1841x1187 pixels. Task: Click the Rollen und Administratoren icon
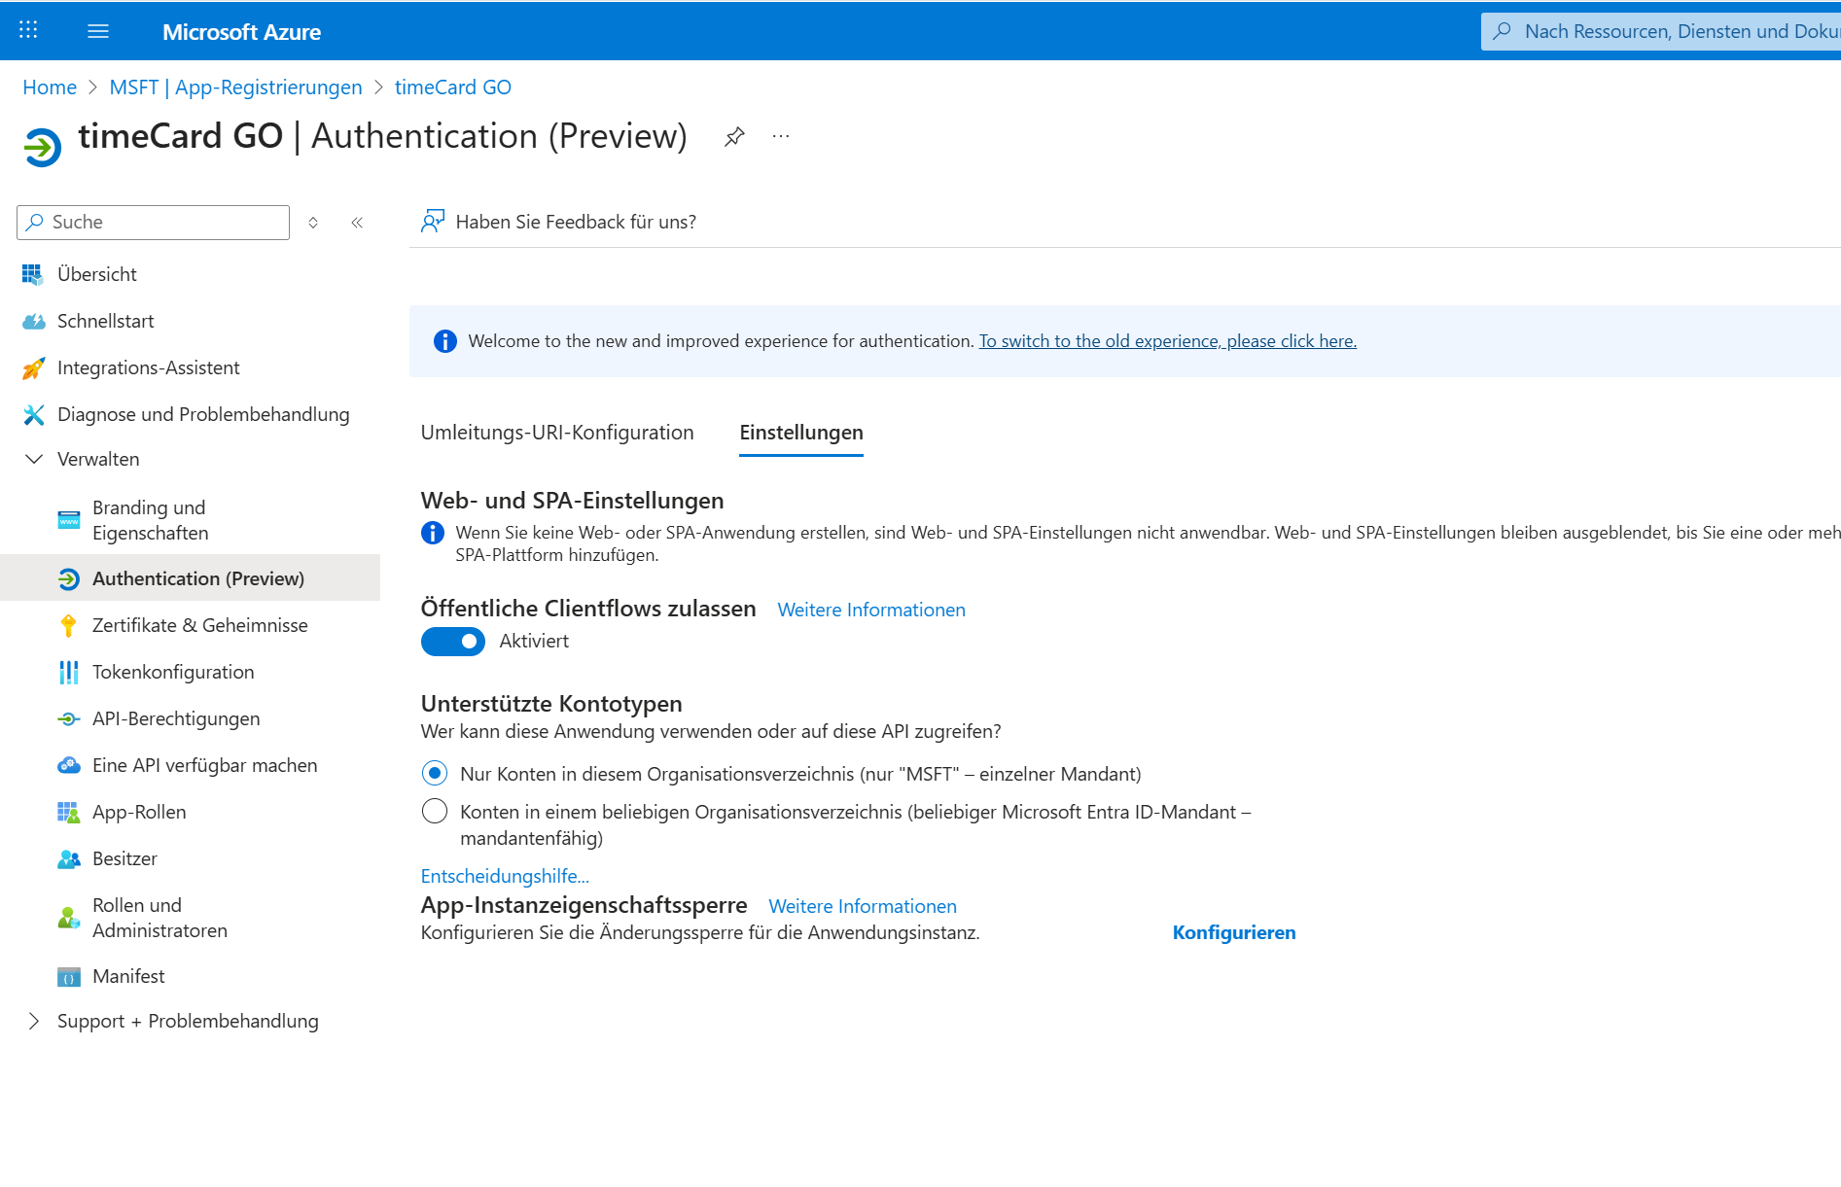[x=69, y=918]
